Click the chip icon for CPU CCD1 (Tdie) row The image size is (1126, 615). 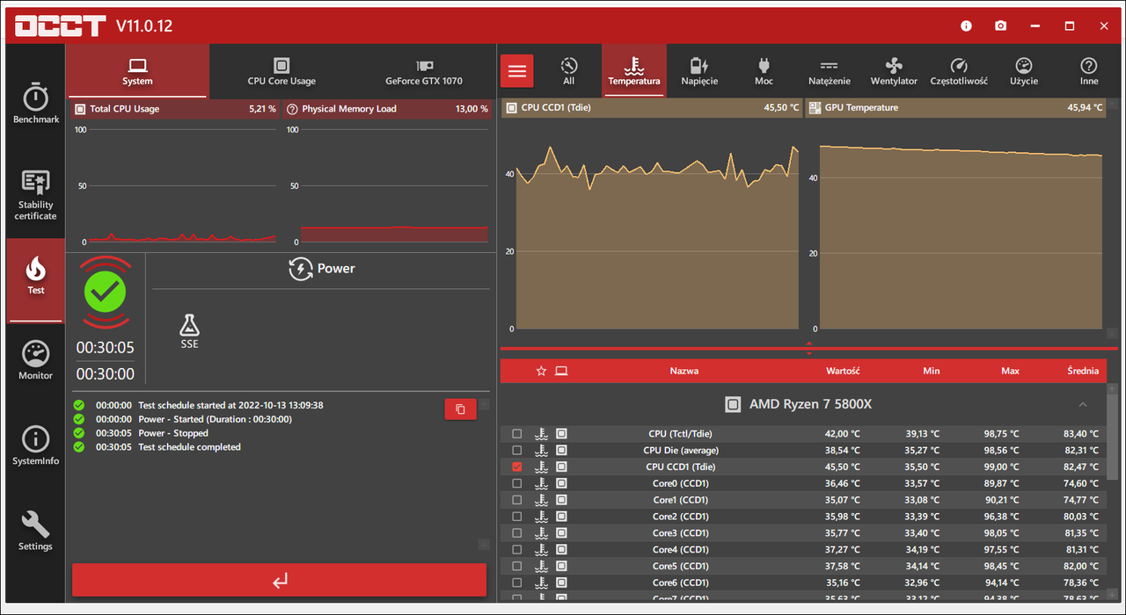pyautogui.click(x=561, y=467)
